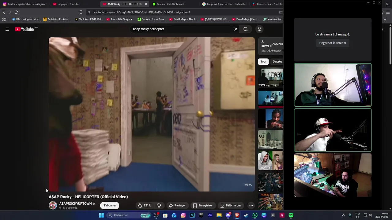
Task: Open Spotify from the taskbar
Action: (291, 215)
